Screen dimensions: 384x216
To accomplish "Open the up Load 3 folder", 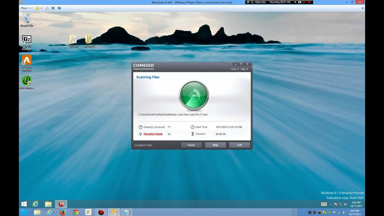I will (89, 40).
